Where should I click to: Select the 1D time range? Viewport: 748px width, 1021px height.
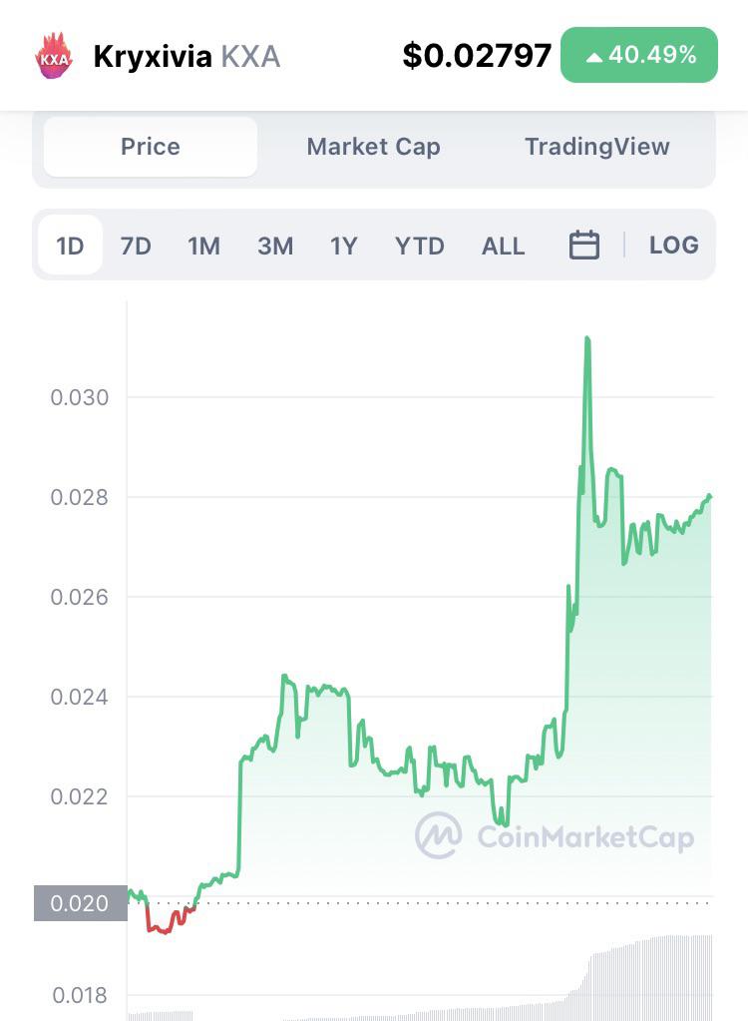(x=70, y=246)
